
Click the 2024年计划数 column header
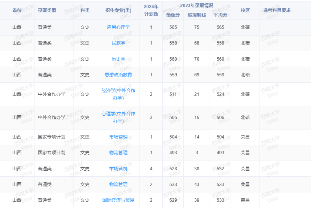tap(151, 10)
